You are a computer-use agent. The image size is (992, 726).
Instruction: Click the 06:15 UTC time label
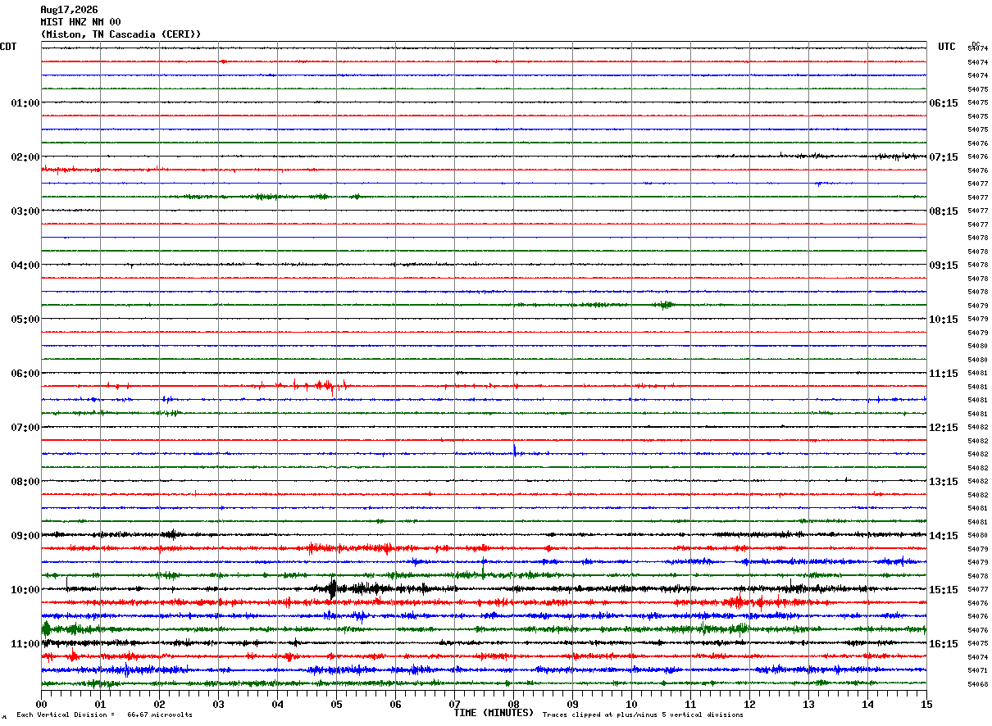click(944, 103)
